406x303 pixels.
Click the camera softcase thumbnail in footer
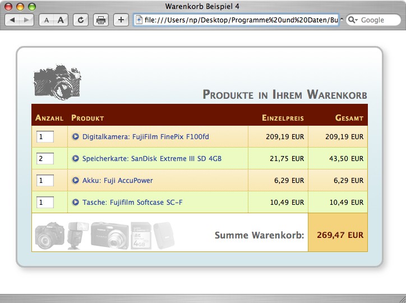point(164,236)
